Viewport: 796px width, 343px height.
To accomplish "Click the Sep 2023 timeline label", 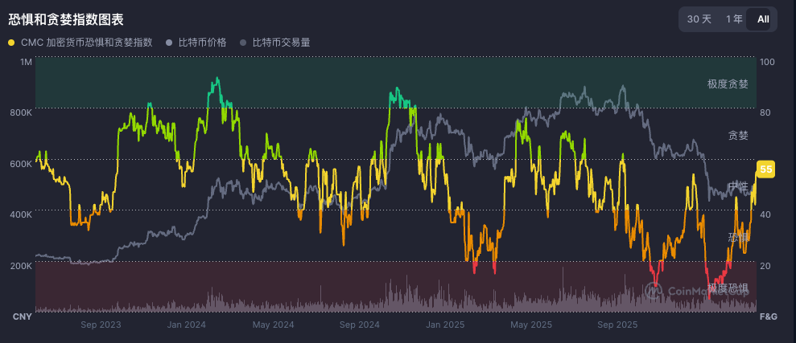I will [101, 325].
